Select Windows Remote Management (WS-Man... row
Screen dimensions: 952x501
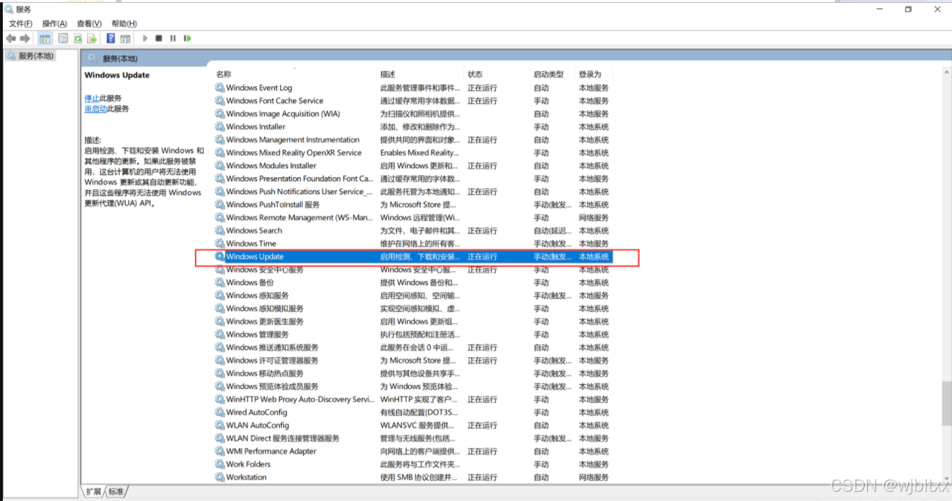click(x=413, y=217)
